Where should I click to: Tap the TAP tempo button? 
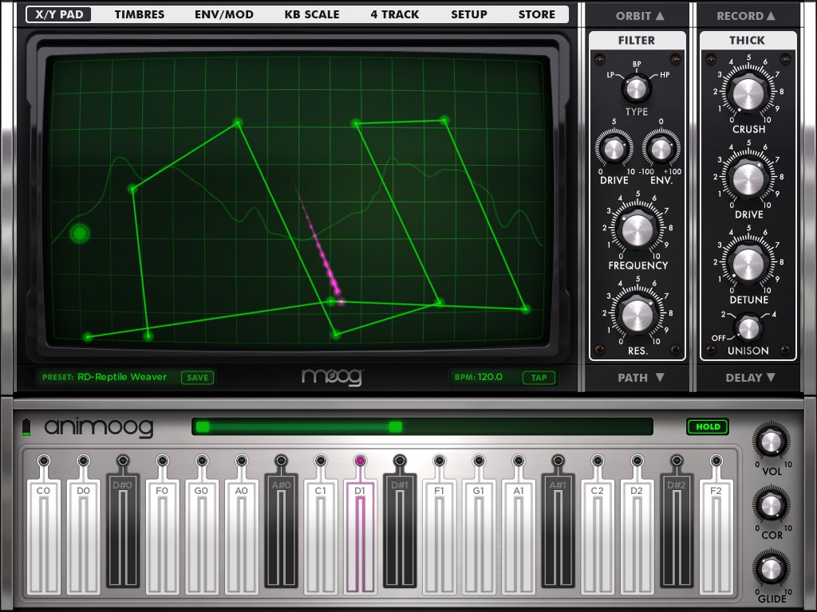pos(539,377)
